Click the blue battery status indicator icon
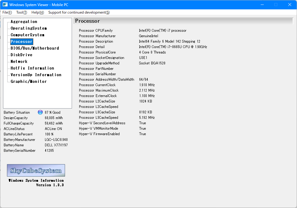This screenshot has height=208, width=297. [x=40, y=112]
